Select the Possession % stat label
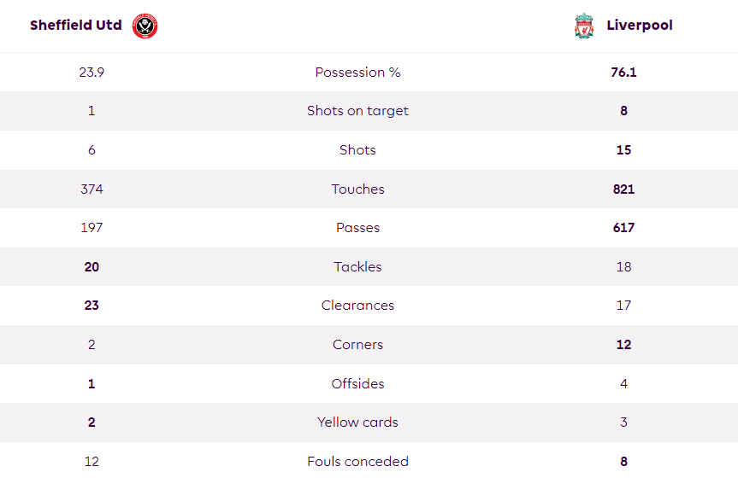This screenshot has height=478, width=738. pos(357,73)
